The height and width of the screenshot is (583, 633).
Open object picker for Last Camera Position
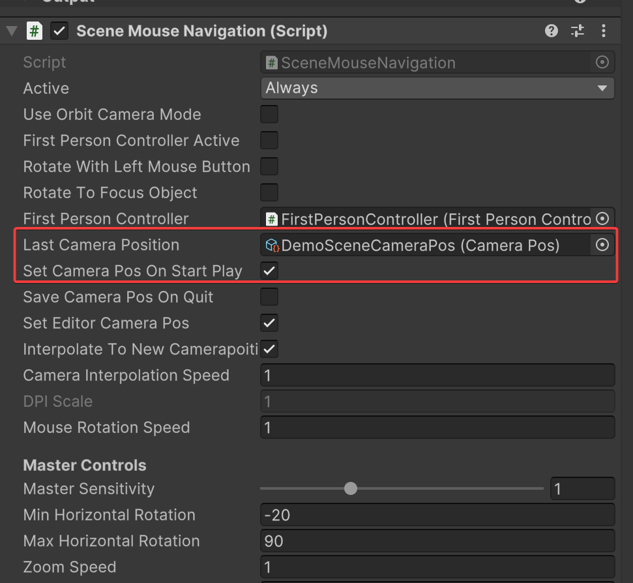tap(602, 245)
